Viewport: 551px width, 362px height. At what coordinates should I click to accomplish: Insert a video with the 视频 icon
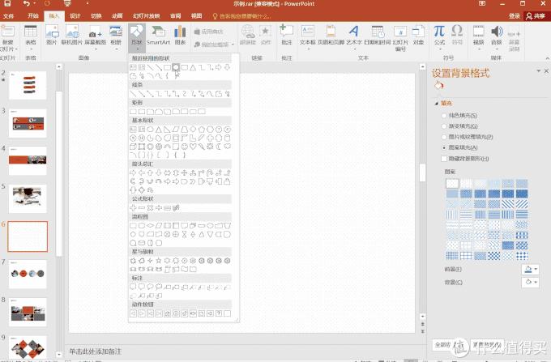[479, 32]
